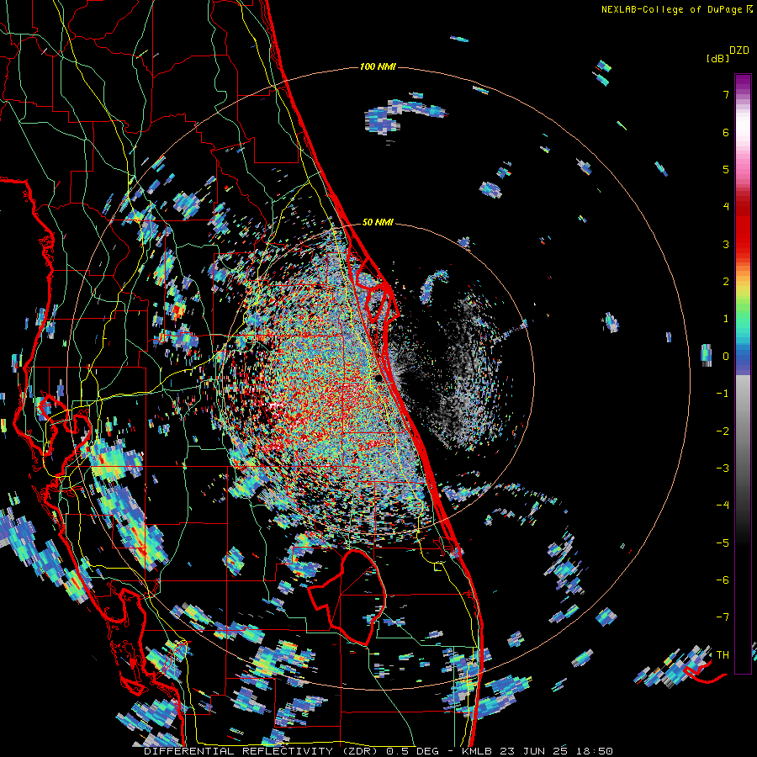Click the DZD legend title
The width and height of the screenshot is (757, 757).
[739, 50]
